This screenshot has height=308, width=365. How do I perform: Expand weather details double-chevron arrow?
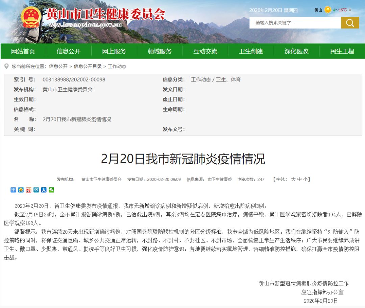click(x=350, y=10)
